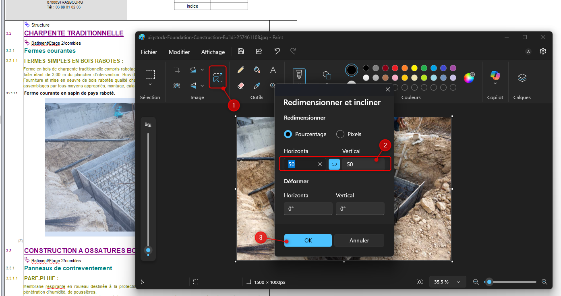Click the Resize and skew image icon
The width and height of the screenshot is (561, 296).
click(x=217, y=77)
